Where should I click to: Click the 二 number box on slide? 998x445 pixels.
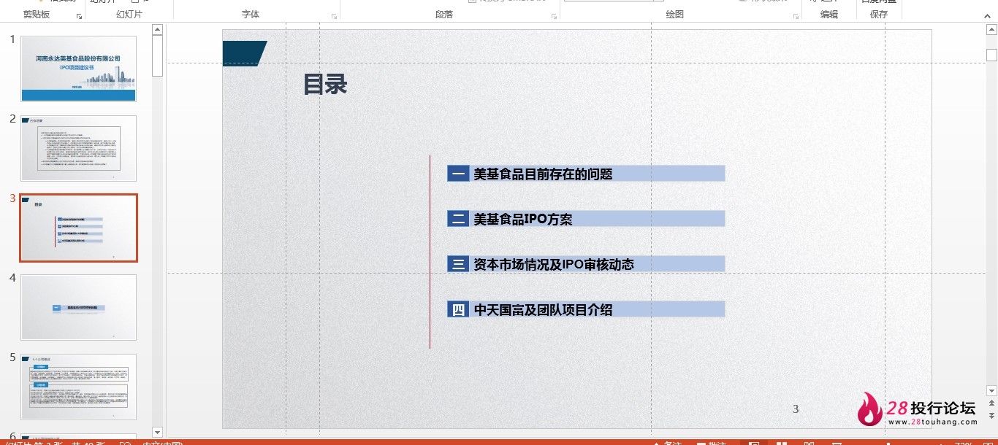click(x=458, y=219)
